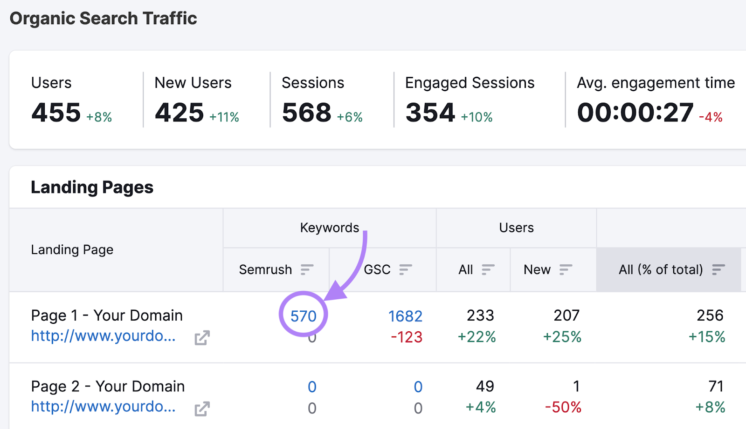Click Page 2's GSC keyword value of 0

418,386
